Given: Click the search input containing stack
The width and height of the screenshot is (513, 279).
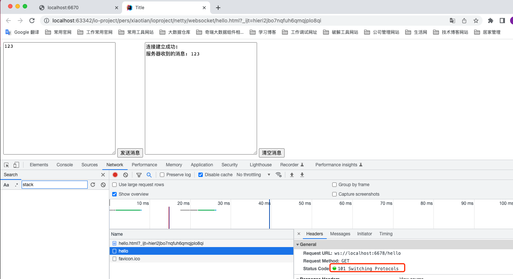Looking at the screenshot, I should [54, 185].
